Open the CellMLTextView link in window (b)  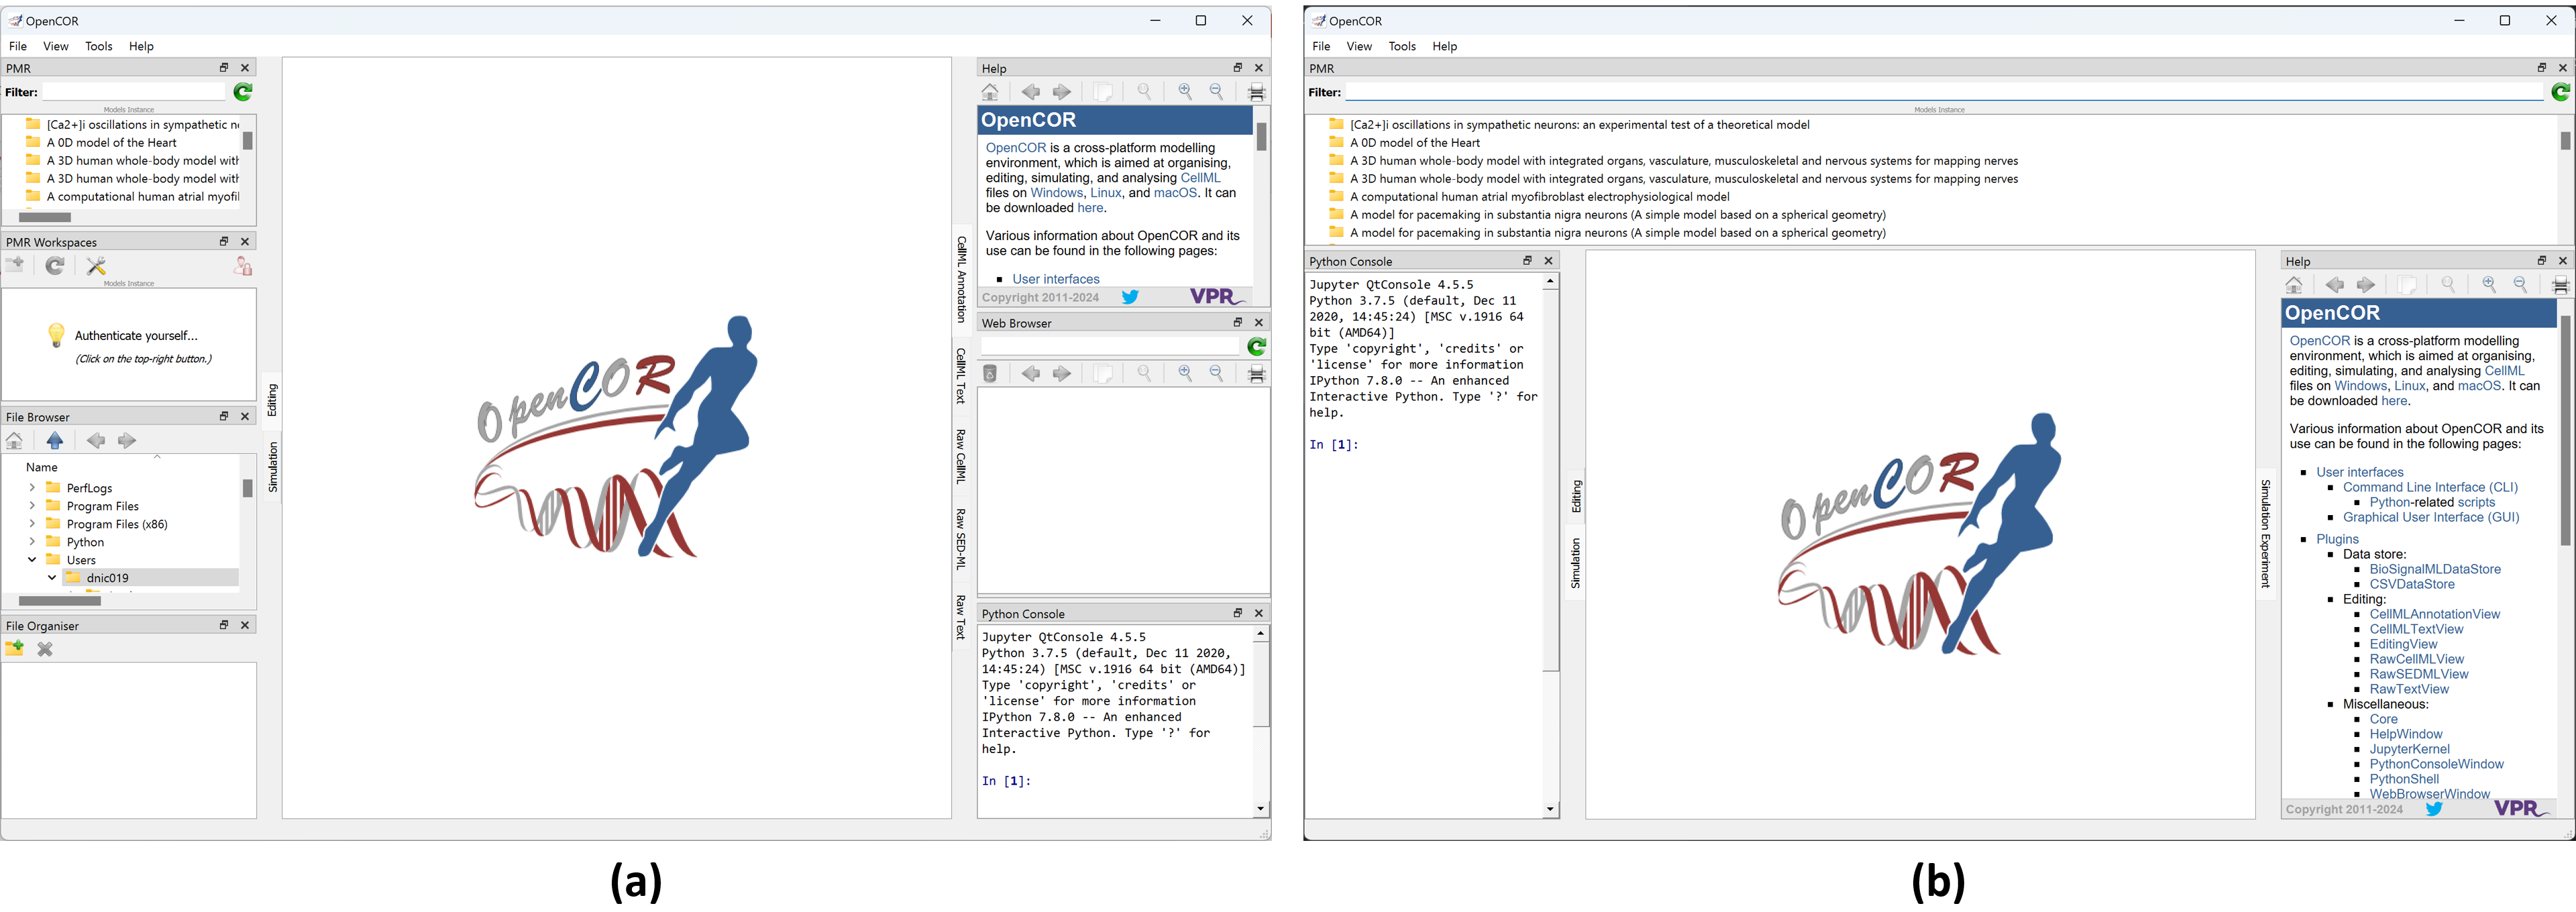click(2416, 629)
